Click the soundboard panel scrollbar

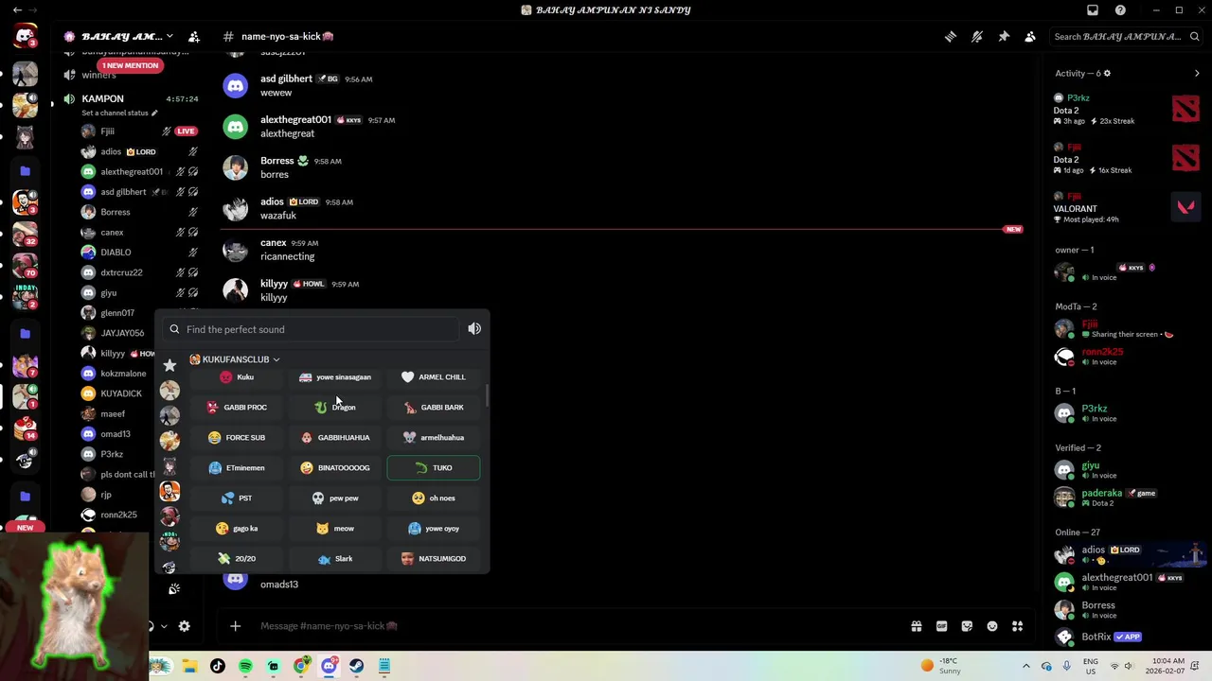[x=487, y=396]
